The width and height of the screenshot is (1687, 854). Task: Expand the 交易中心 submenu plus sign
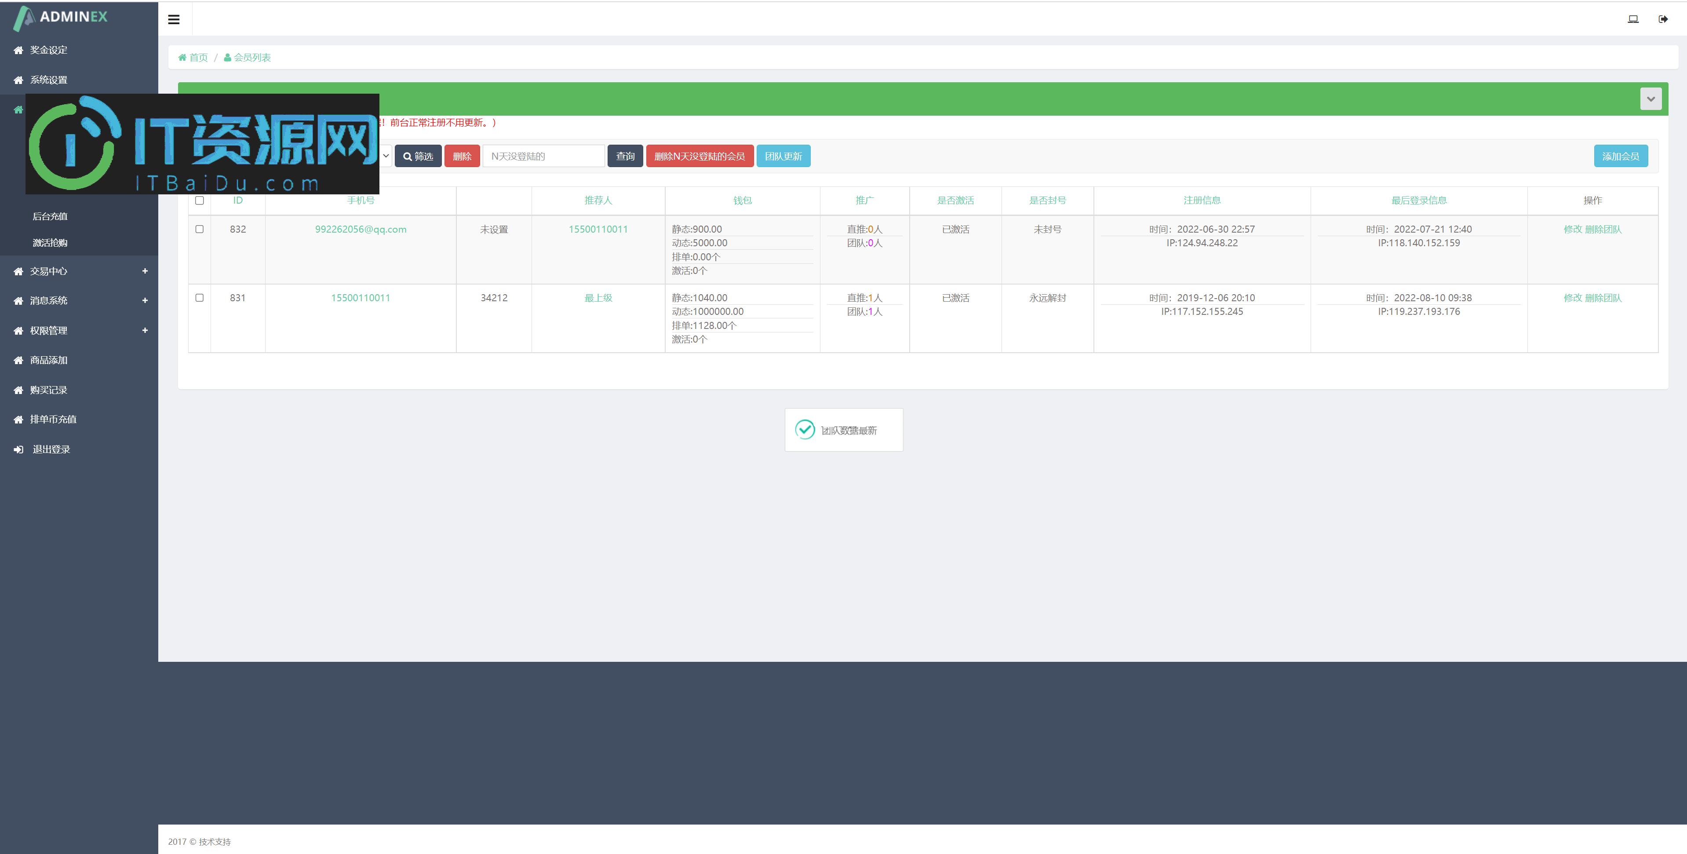click(145, 271)
